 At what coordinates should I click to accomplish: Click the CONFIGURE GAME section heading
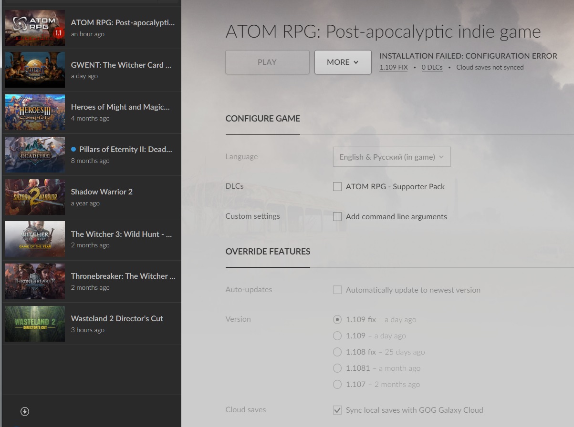tap(263, 119)
